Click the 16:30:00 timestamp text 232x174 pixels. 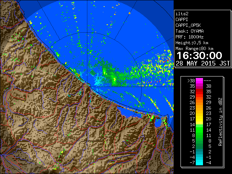coord(199,55)
